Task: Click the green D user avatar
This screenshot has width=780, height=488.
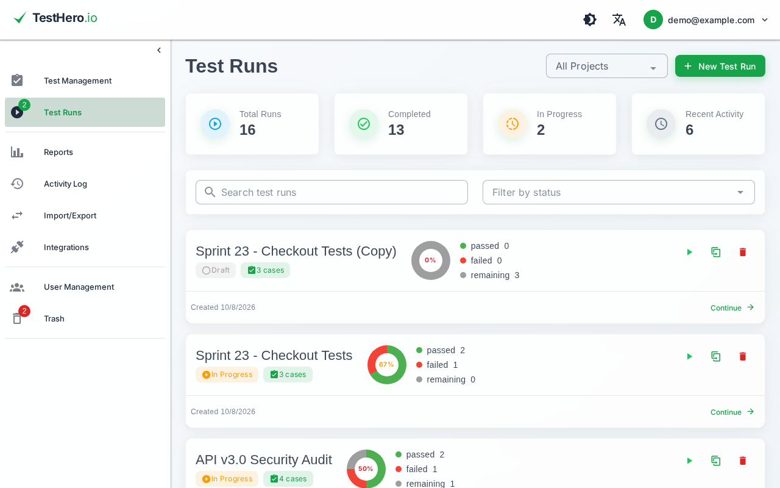Action: [653, 20]
